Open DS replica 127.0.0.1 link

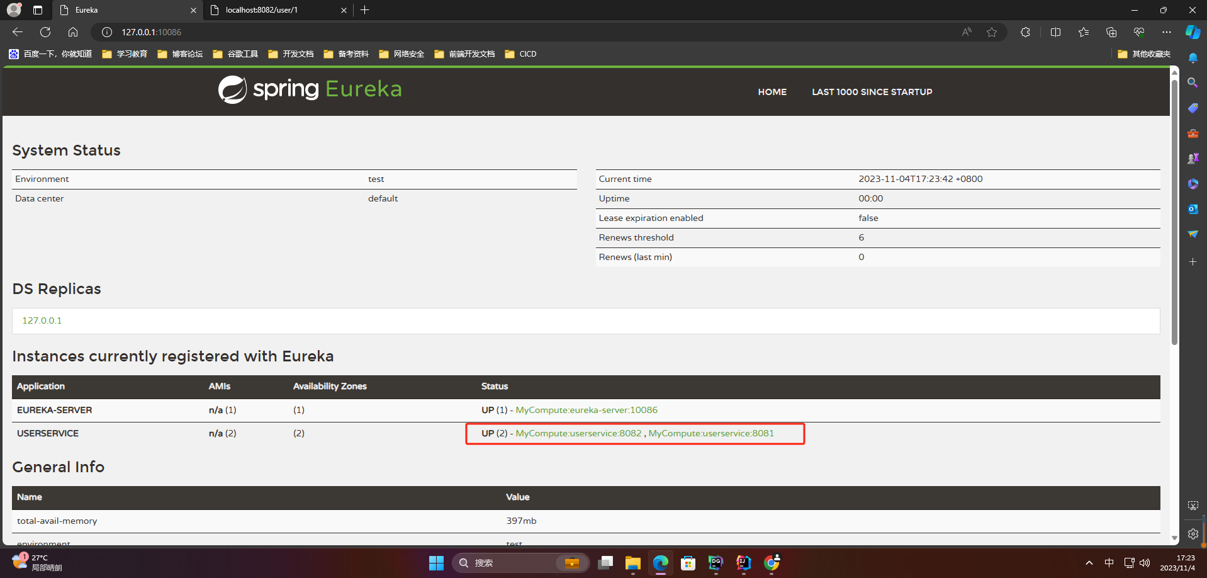(x=42, y=320)
